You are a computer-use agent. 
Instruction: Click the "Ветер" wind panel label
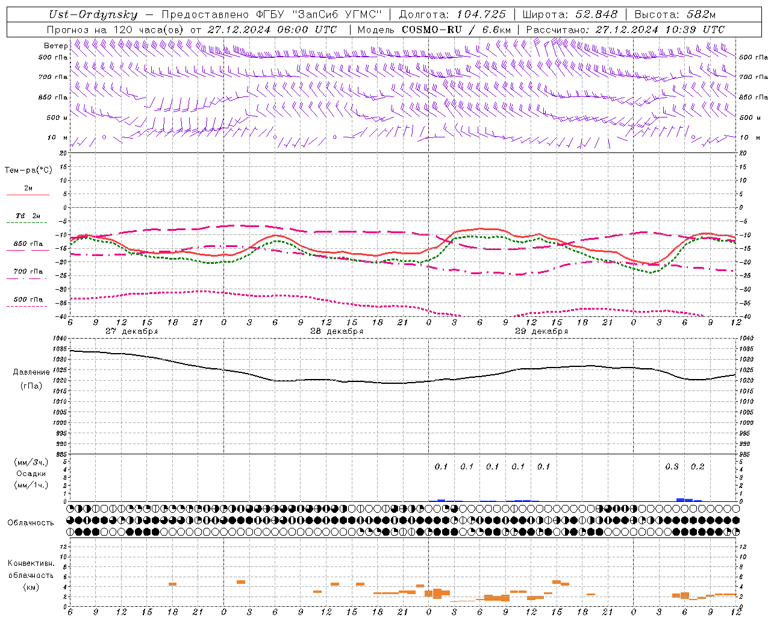(x=55, y=46)
